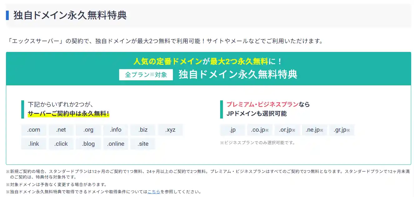Select the .com domain chip
This screenshot has height=197, width=414.
[x=34, y=130]
